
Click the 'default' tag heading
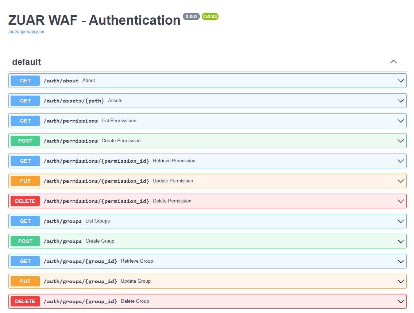click(26, 62)
